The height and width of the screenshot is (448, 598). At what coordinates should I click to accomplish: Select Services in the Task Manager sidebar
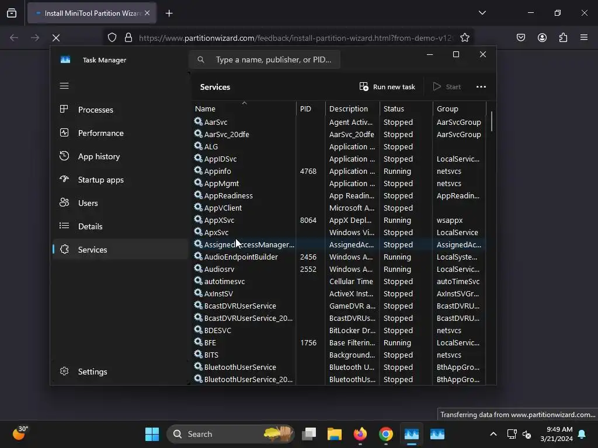coord(120,250)
